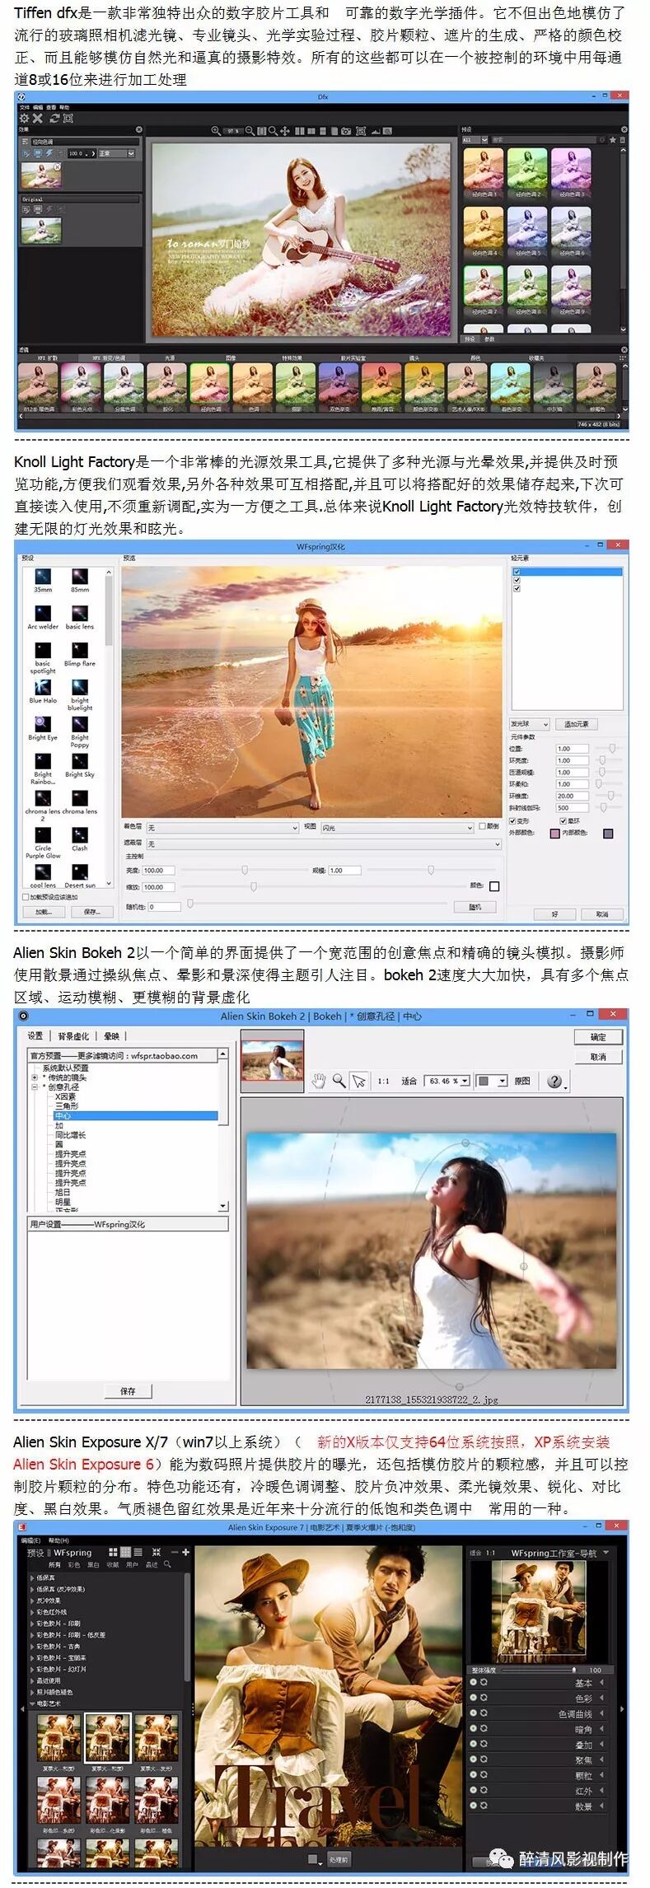Click the search magnifier in Exposure presets
The width and height of the screenshot is (650, 1888).
167,1563
